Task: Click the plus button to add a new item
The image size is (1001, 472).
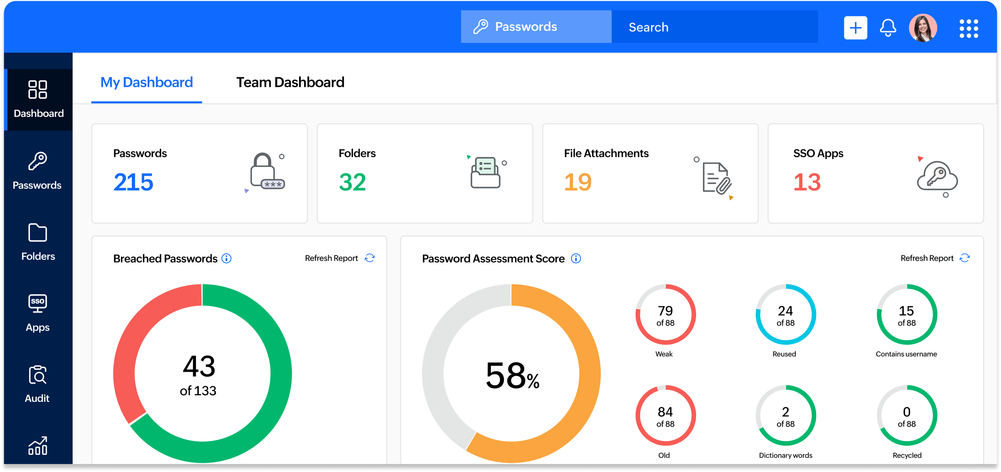Action: click(x=855, y=28)
